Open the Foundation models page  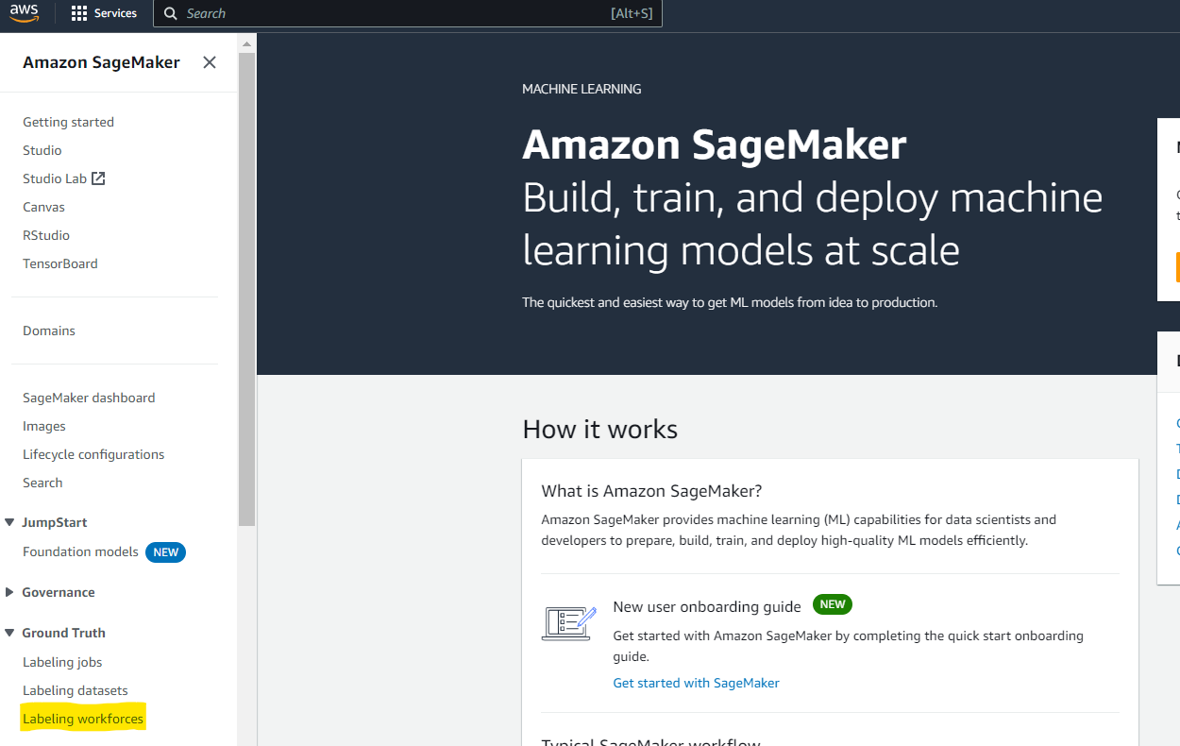pos(80,551)
